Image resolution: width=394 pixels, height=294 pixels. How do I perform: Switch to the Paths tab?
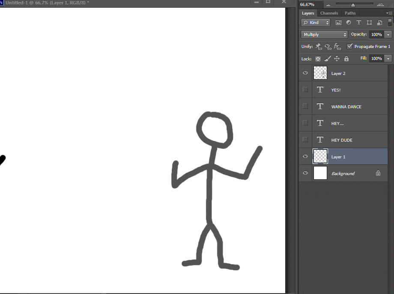point(350,13)
